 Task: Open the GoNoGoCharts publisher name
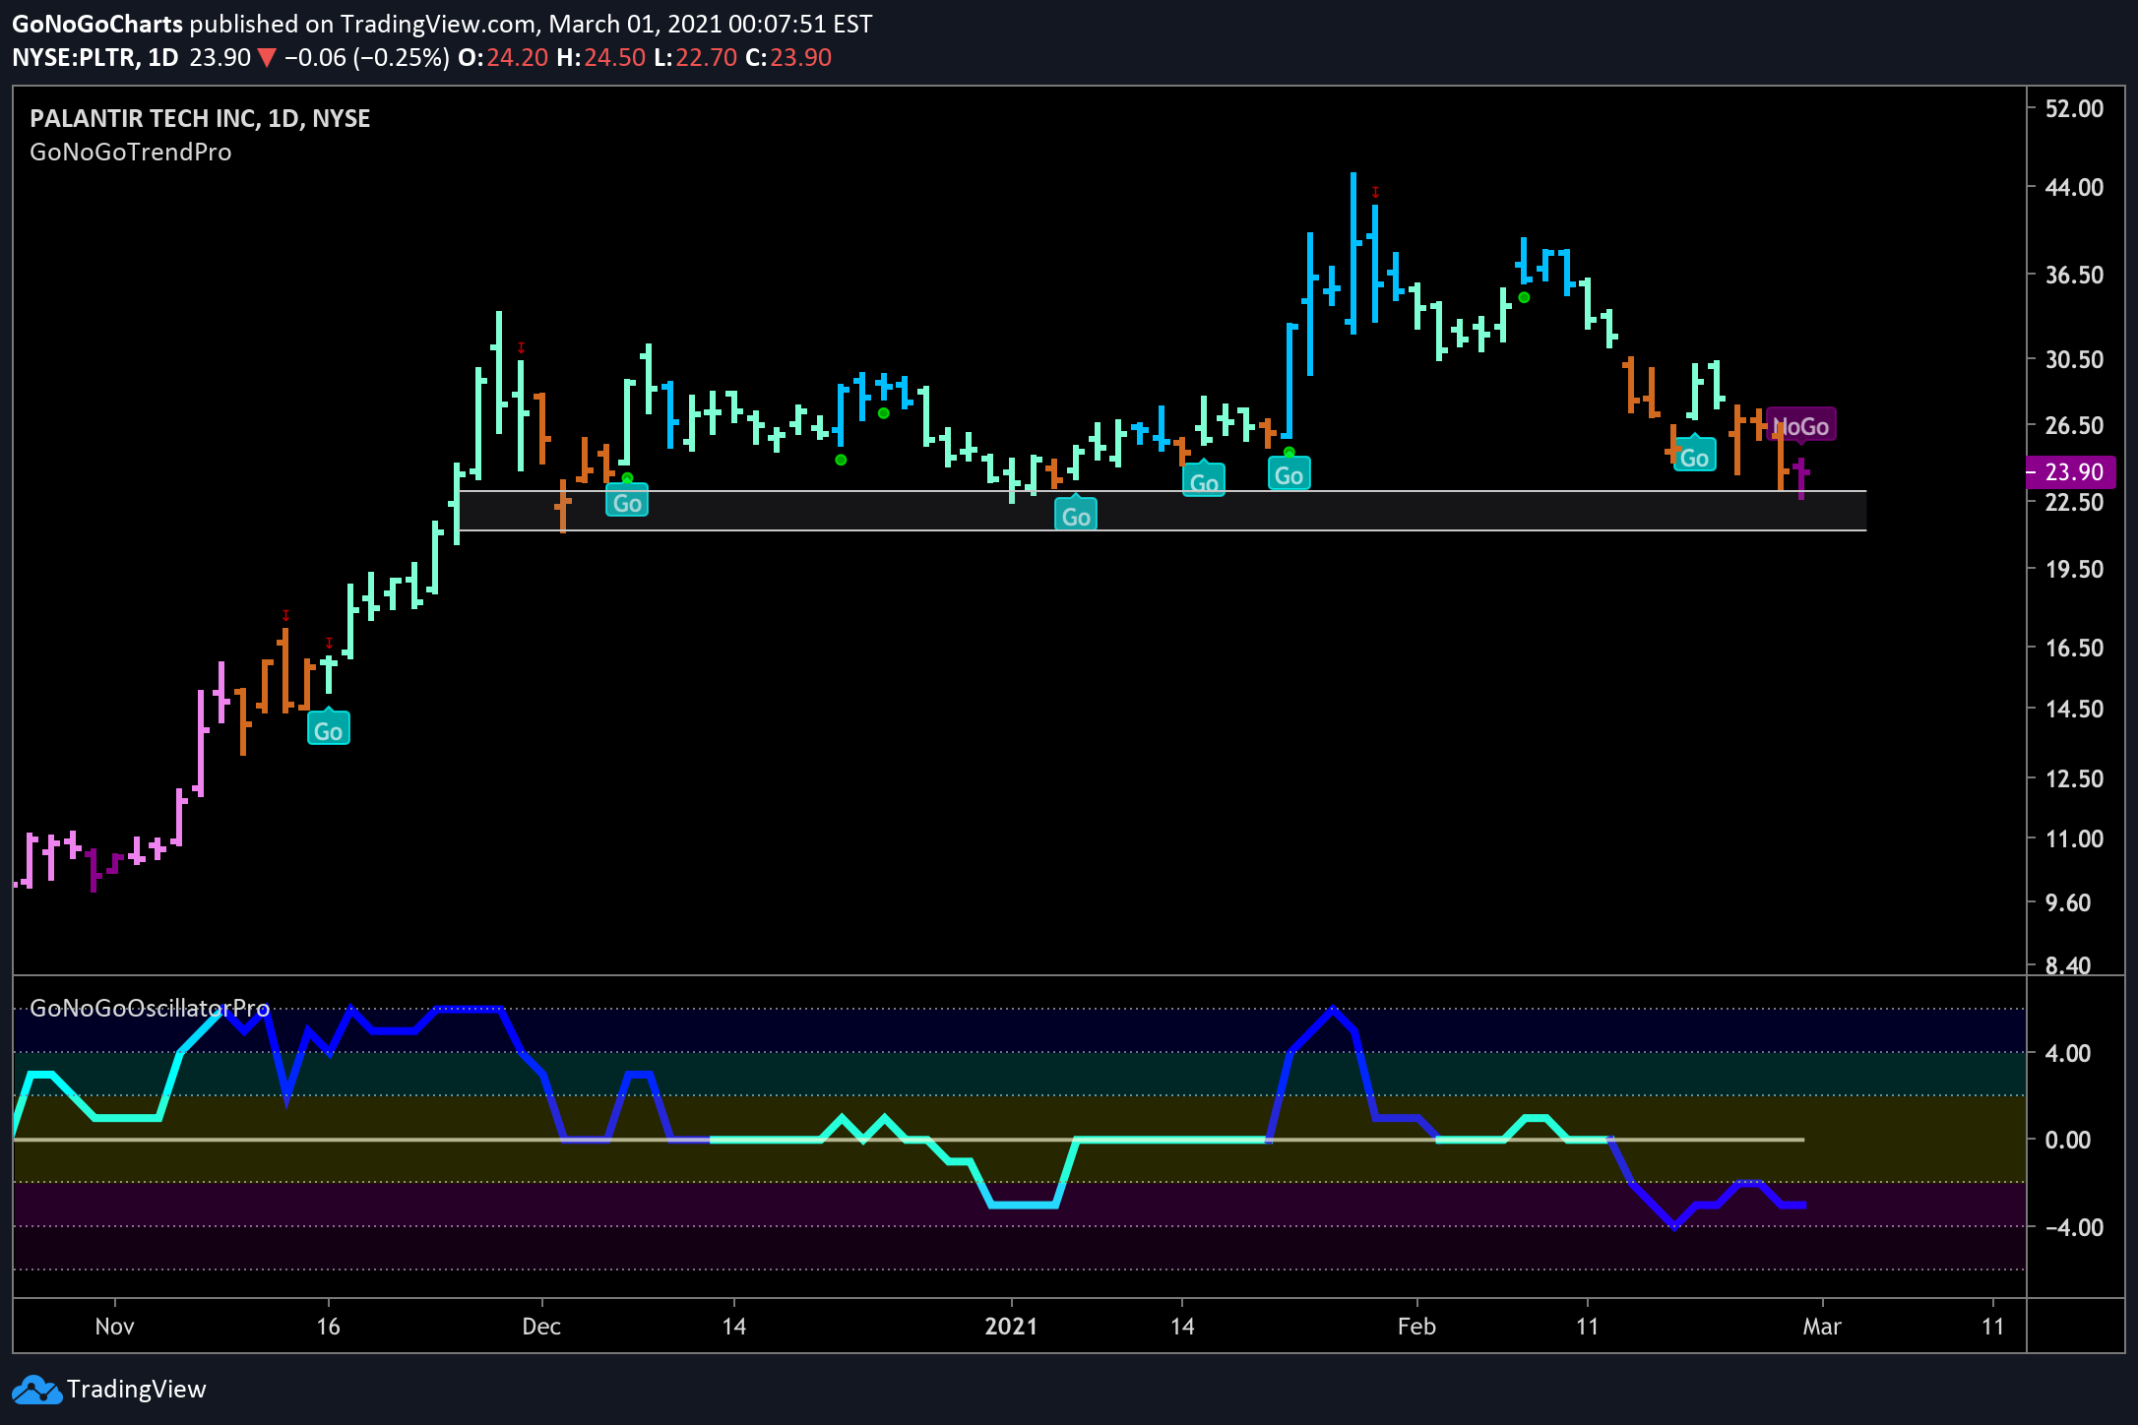click(x=97, y=24)
